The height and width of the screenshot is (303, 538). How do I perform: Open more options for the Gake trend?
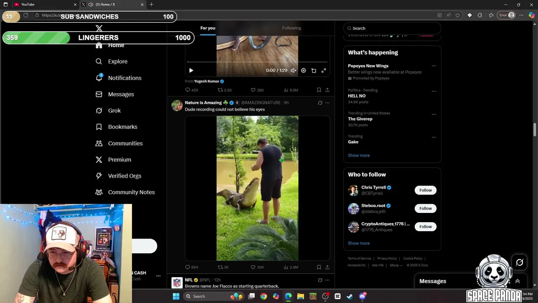(434, 137)
